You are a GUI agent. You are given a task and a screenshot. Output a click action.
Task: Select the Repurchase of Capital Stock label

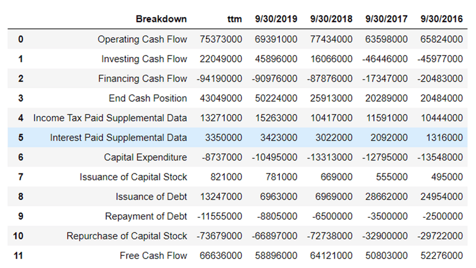click(x=126, y=236)
